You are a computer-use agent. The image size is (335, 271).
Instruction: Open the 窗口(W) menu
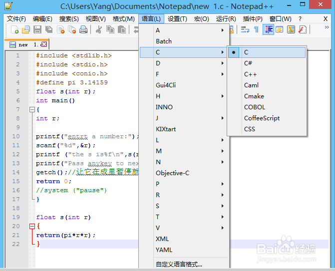(x=280, y=19)
